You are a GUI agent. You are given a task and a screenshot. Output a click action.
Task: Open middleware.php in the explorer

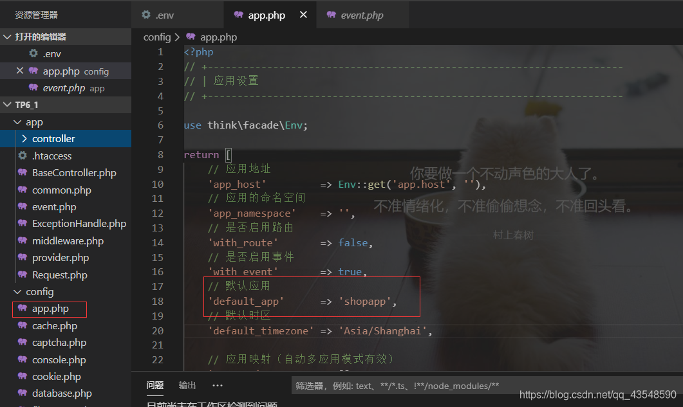(x=65, y=240)
